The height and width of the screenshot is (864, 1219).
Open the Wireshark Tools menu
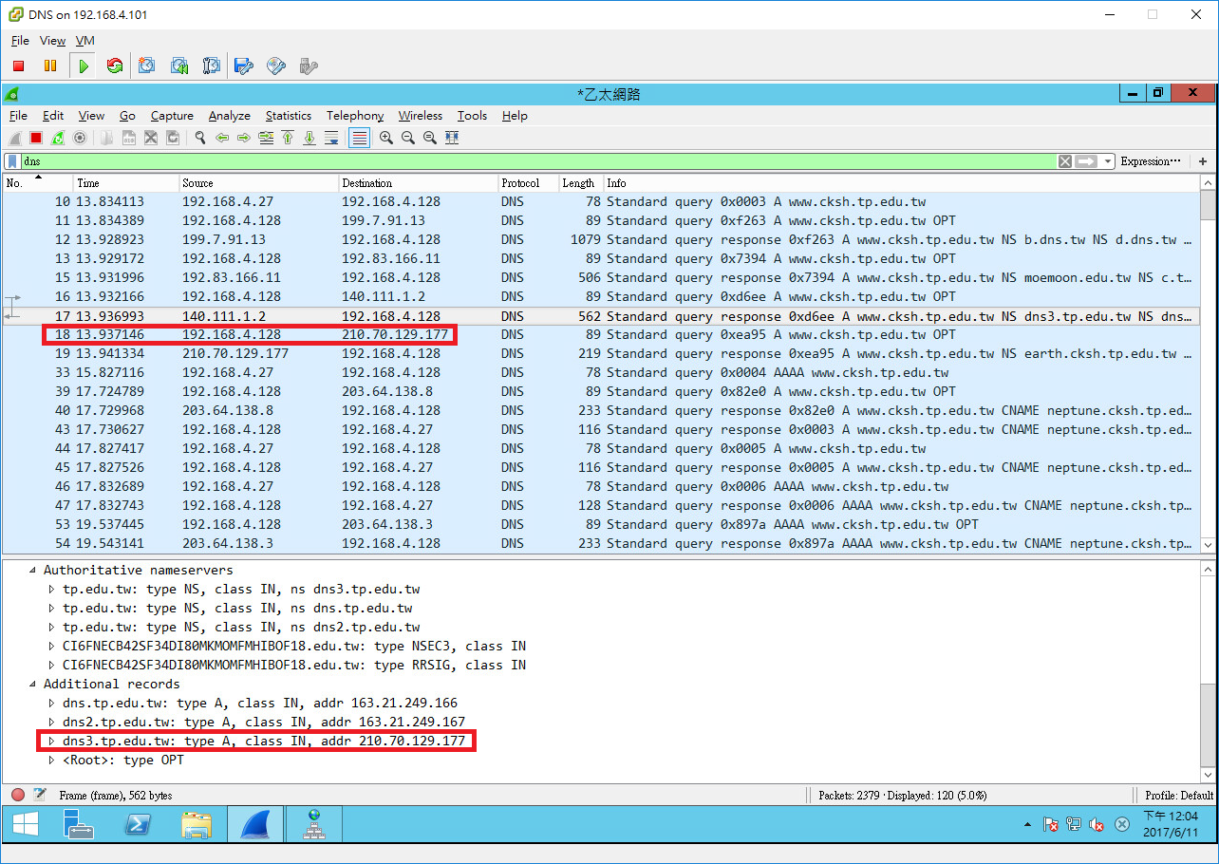click(472, 116)
